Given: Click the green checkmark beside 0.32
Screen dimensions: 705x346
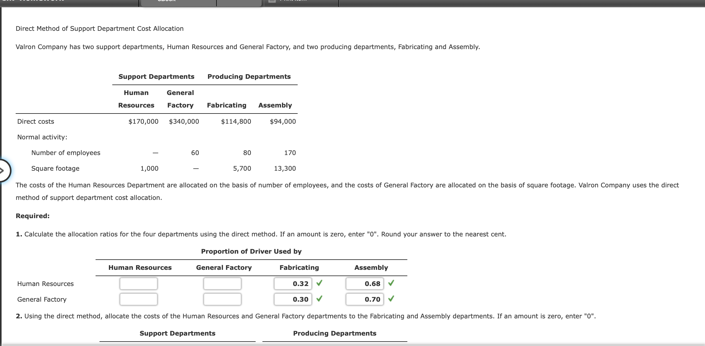Looking at the screenshot, I should 320,284.
